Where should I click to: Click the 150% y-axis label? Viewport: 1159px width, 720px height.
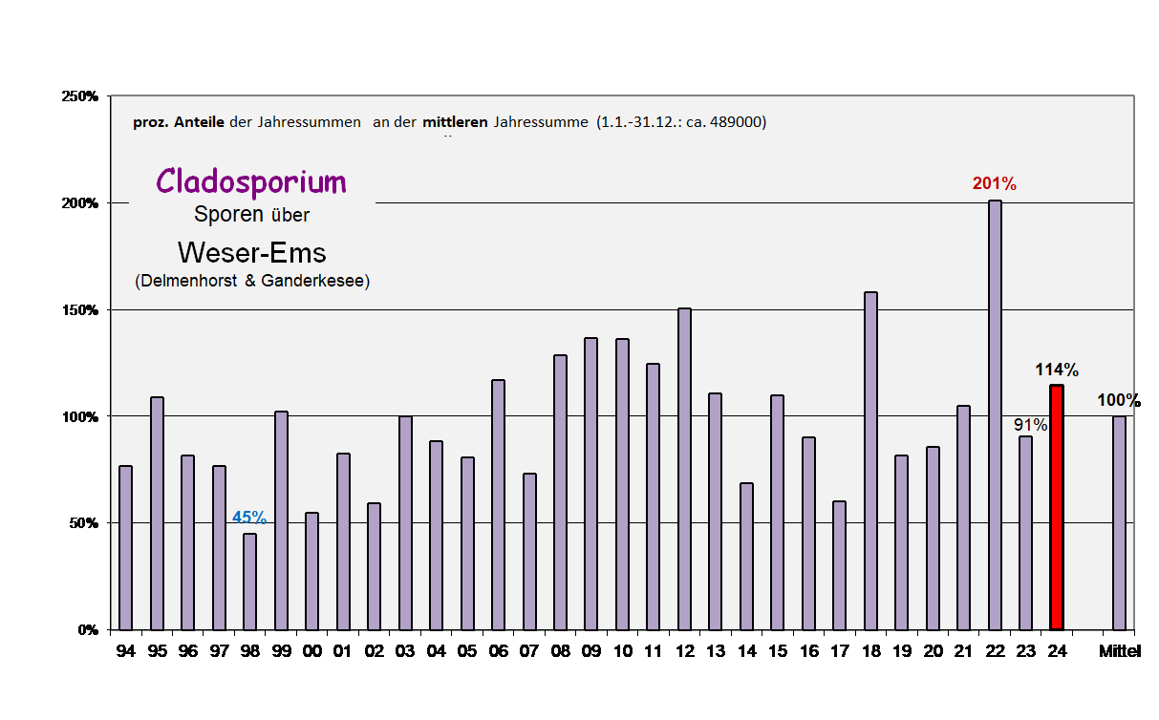pyautogui.click(x=79, y=310)
